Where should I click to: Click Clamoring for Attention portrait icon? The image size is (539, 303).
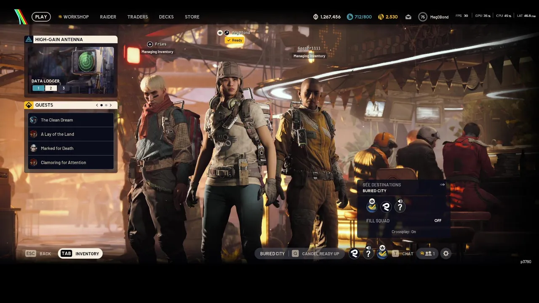pos(34,162)
